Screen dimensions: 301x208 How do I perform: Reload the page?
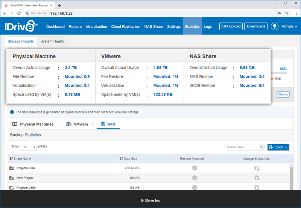[19, 13]
